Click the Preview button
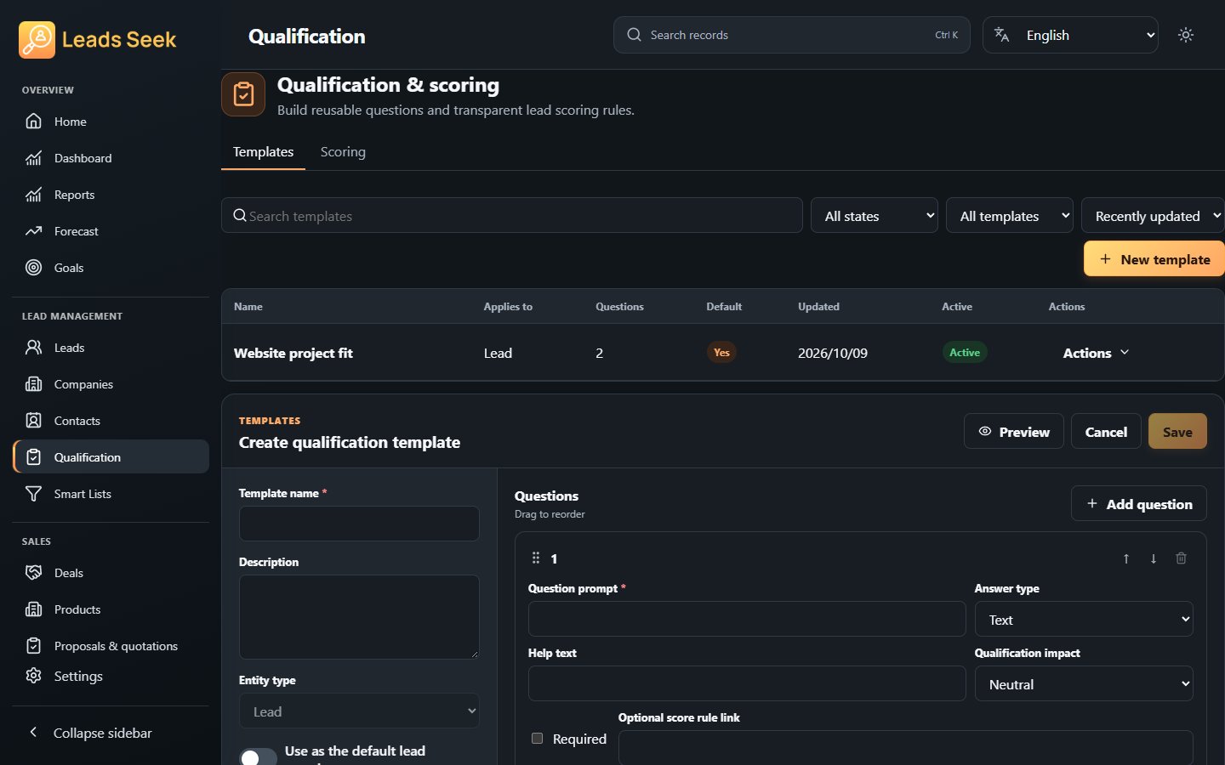1225x765 pixels. click(x=1014, y=432)
